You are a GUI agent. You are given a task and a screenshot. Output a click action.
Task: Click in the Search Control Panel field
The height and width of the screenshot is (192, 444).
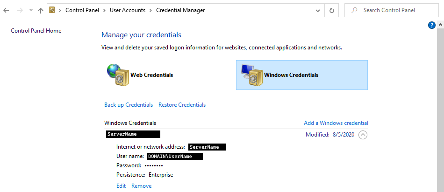[395, 10]
